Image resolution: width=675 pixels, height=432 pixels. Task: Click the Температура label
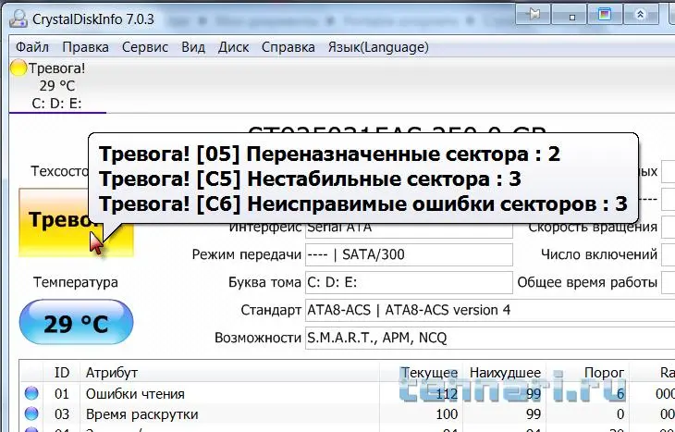click(x=76, y=282)
